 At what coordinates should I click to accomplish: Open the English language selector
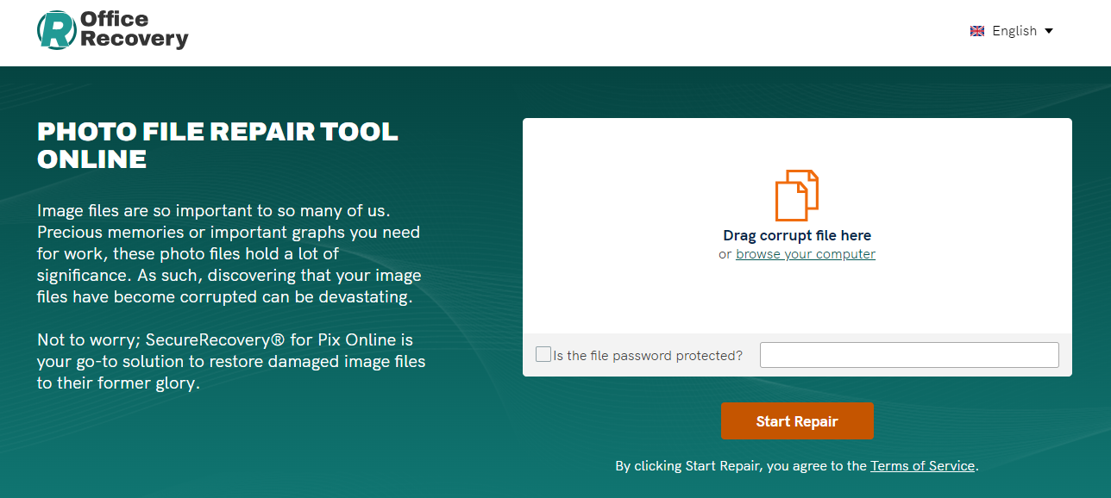click(x=1014, y=31)
